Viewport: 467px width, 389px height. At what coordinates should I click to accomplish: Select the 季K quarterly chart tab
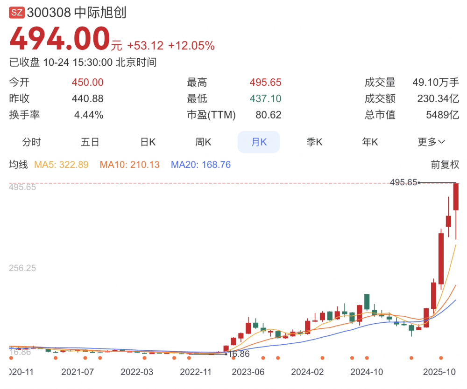(x=314, y=142)
